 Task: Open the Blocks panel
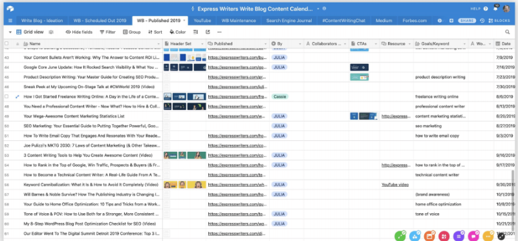coord(499,21)
